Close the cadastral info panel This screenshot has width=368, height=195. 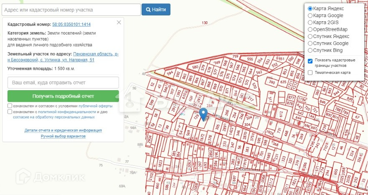click(119, 22)
